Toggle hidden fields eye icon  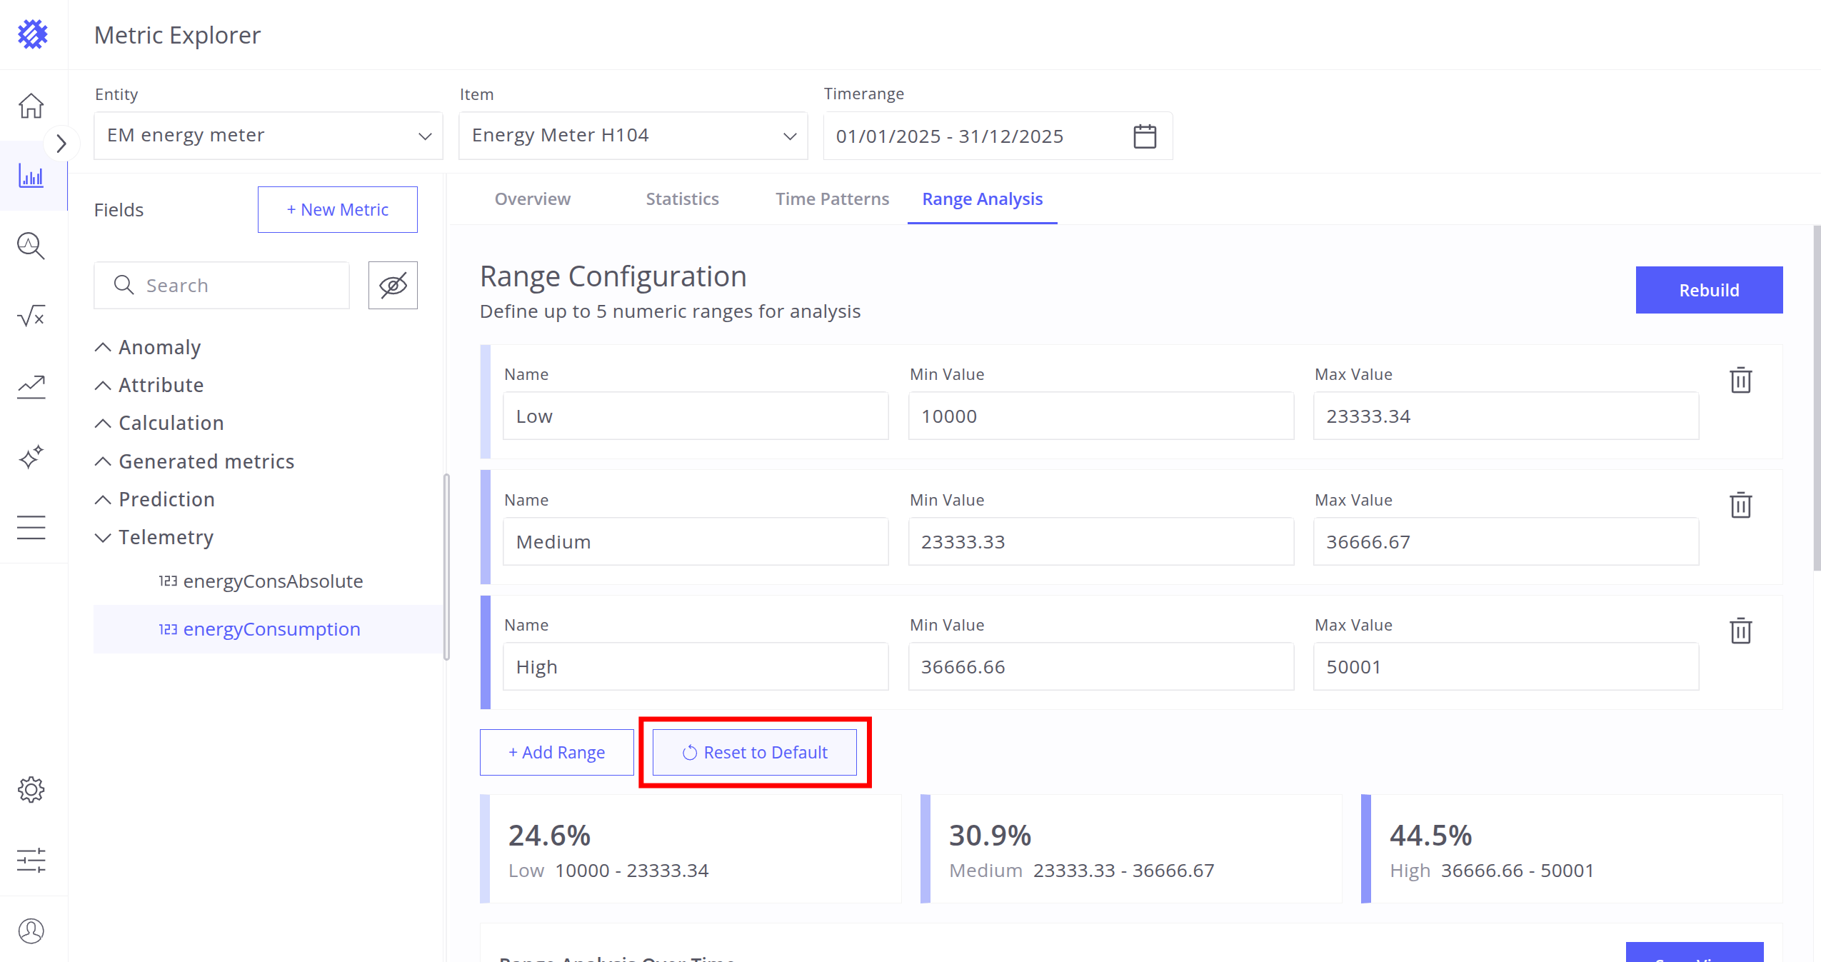click(x=393, y=286)
